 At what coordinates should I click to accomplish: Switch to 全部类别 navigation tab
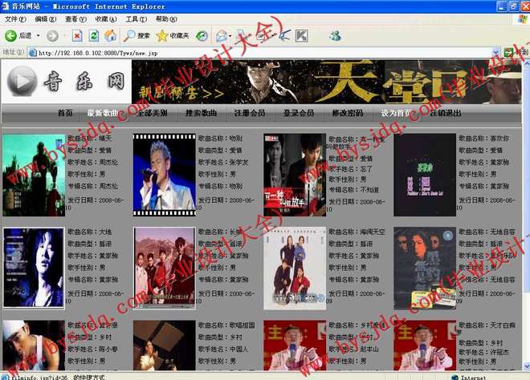(x=151, y=113)
